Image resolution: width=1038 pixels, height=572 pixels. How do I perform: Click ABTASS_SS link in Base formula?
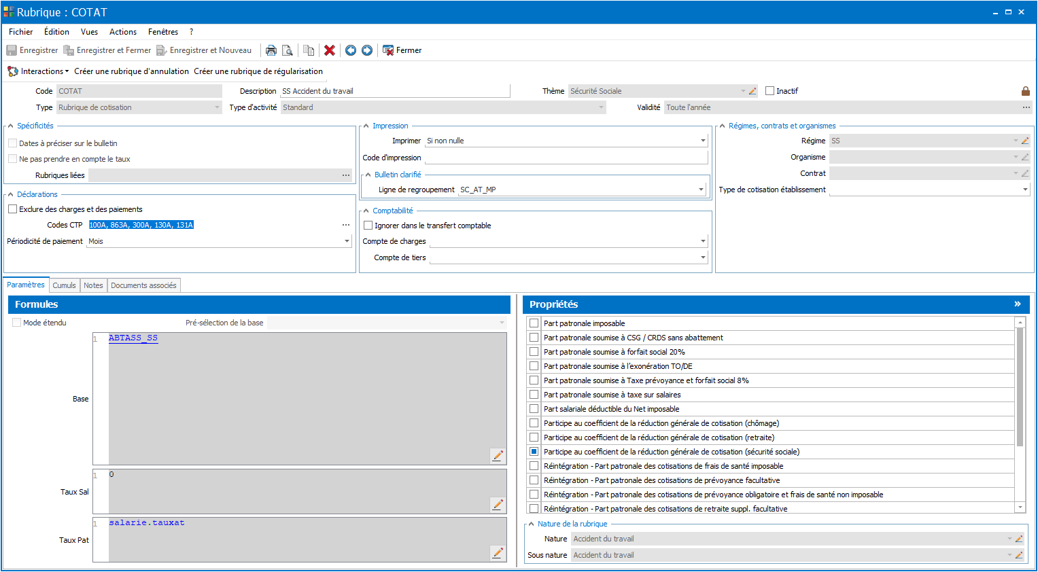133,338
